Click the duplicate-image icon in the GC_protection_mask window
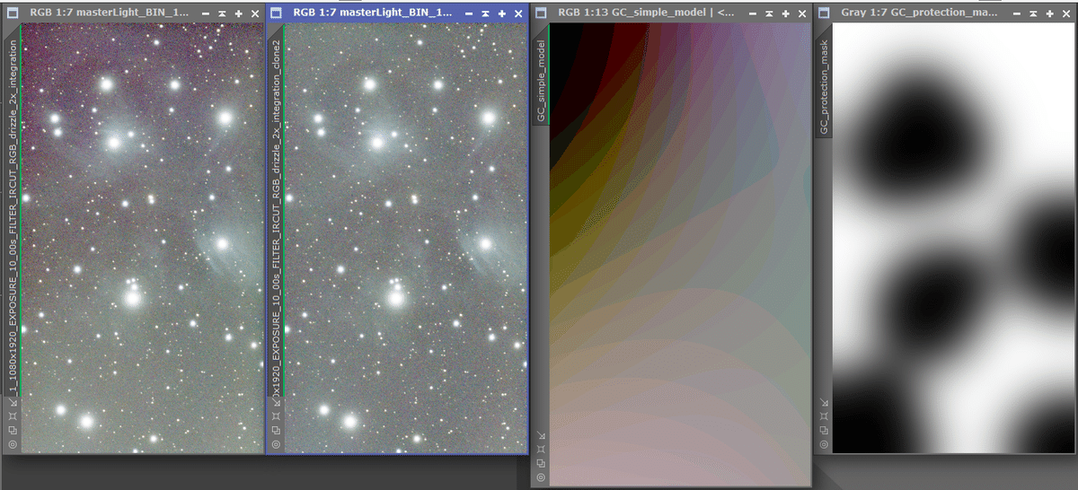This screenshot has width=1078, height=490. tap(824, 430)
